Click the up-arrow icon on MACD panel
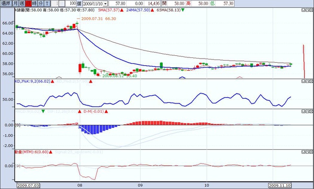This screenshot has height=189, width=314. tap(307, 111)
